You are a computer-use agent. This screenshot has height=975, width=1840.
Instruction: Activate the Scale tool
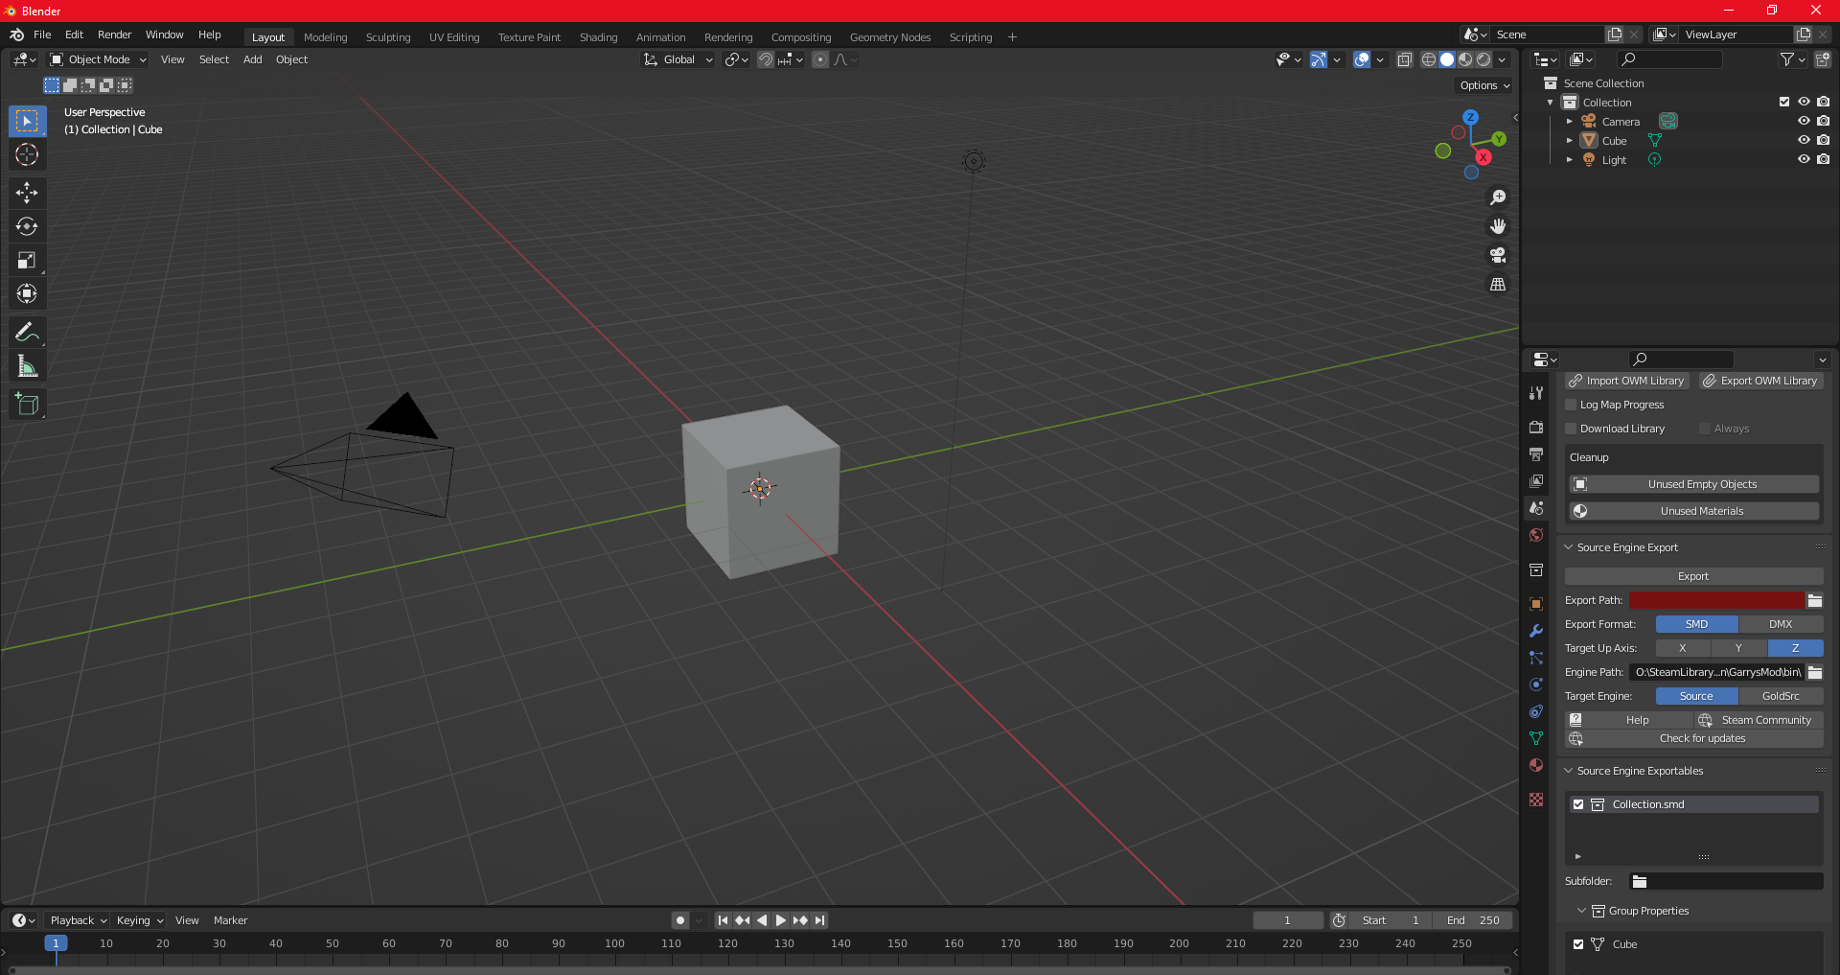tap(27, 260)
